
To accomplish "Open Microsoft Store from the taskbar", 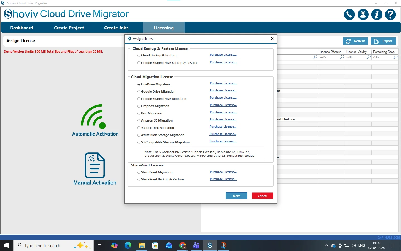I will (155, 245).
